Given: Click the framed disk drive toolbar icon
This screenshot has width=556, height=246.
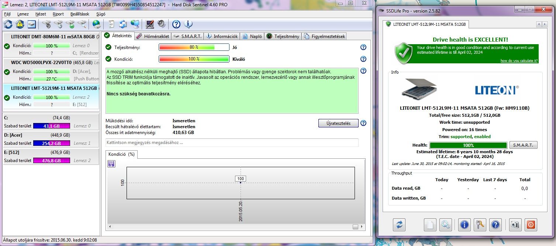Looking at the screenshot, I should (32, 24).
